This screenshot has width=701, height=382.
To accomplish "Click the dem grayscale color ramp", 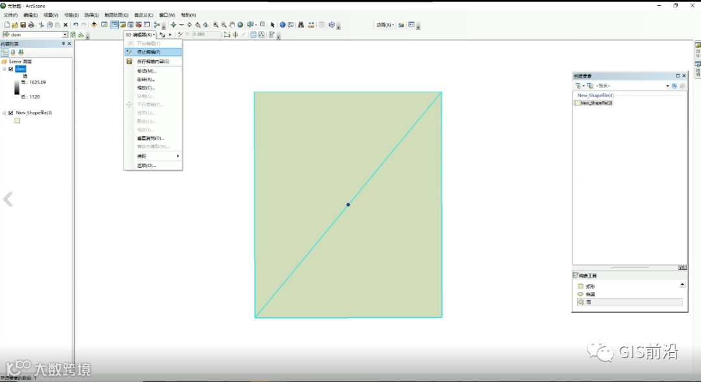I will (x=16, y=87).
